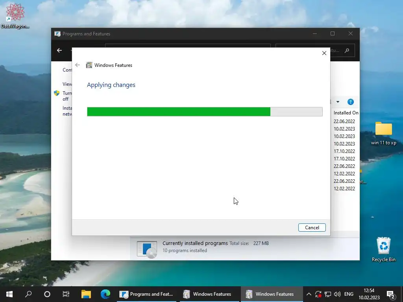This screenshot has width=403, height=302.
Task: Click the Windows Features title icon
Action: tap(89, 65)
